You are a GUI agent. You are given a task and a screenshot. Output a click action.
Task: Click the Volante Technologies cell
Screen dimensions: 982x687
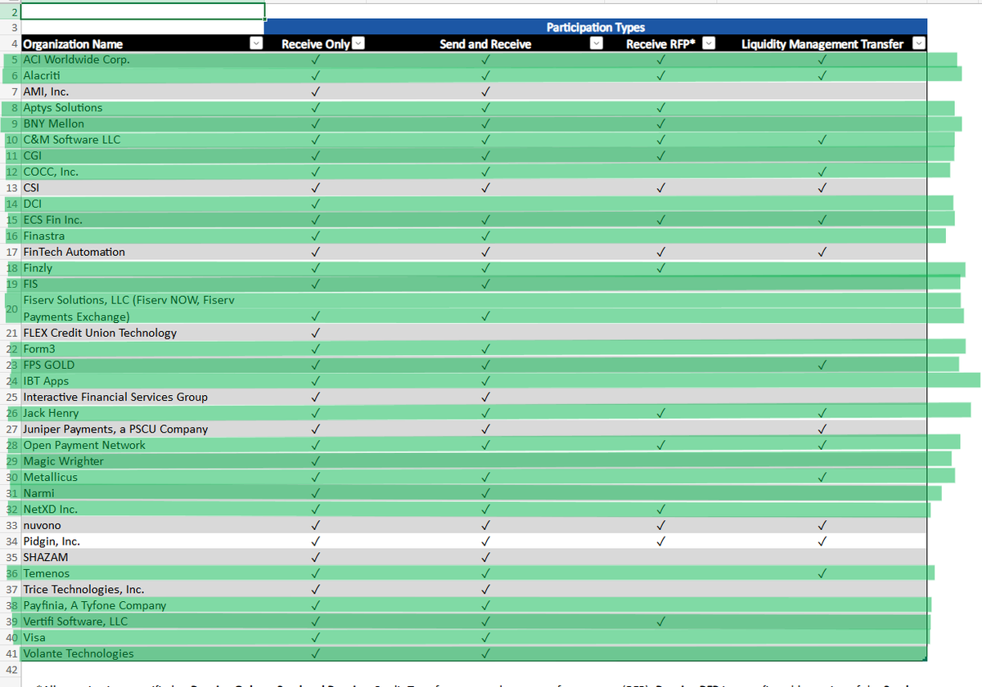[142, 653]
